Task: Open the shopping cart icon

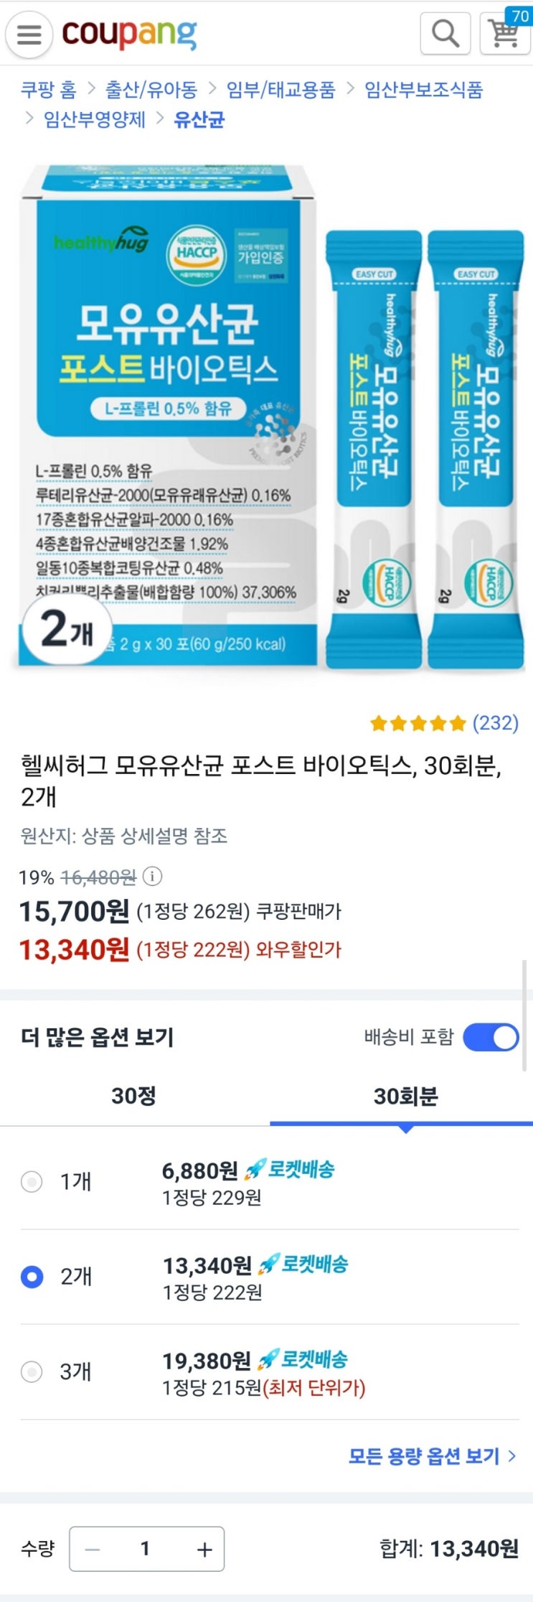Action: 504,32
